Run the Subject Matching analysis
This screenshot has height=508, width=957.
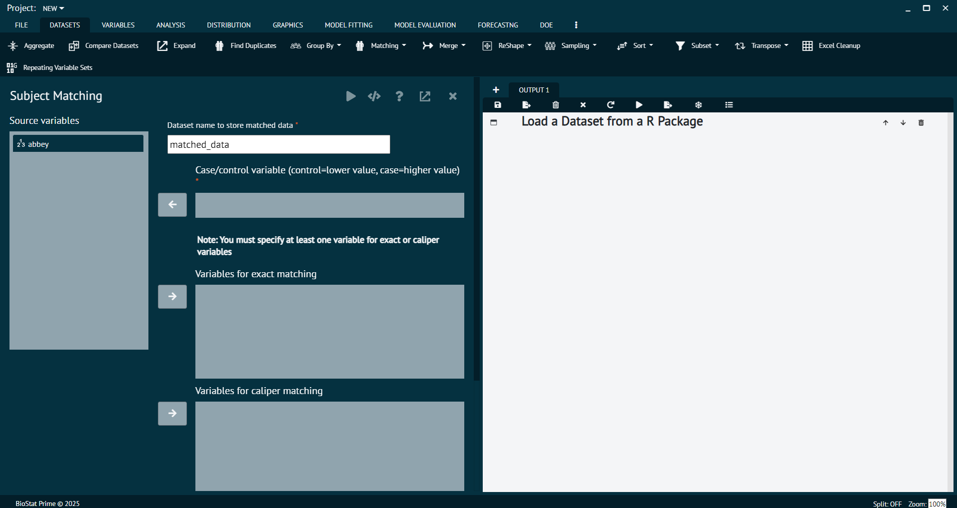[x=351, y=96]
